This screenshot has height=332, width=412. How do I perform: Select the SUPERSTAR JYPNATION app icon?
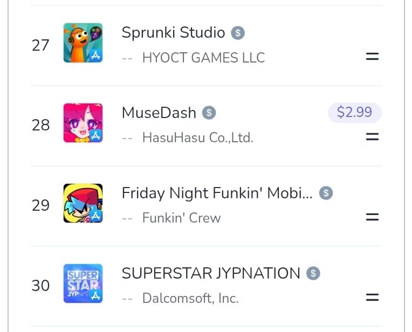click(83, 283)
